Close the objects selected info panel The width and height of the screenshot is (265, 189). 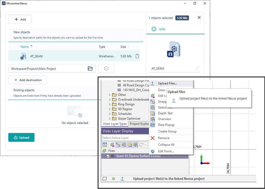click(199, 17)
